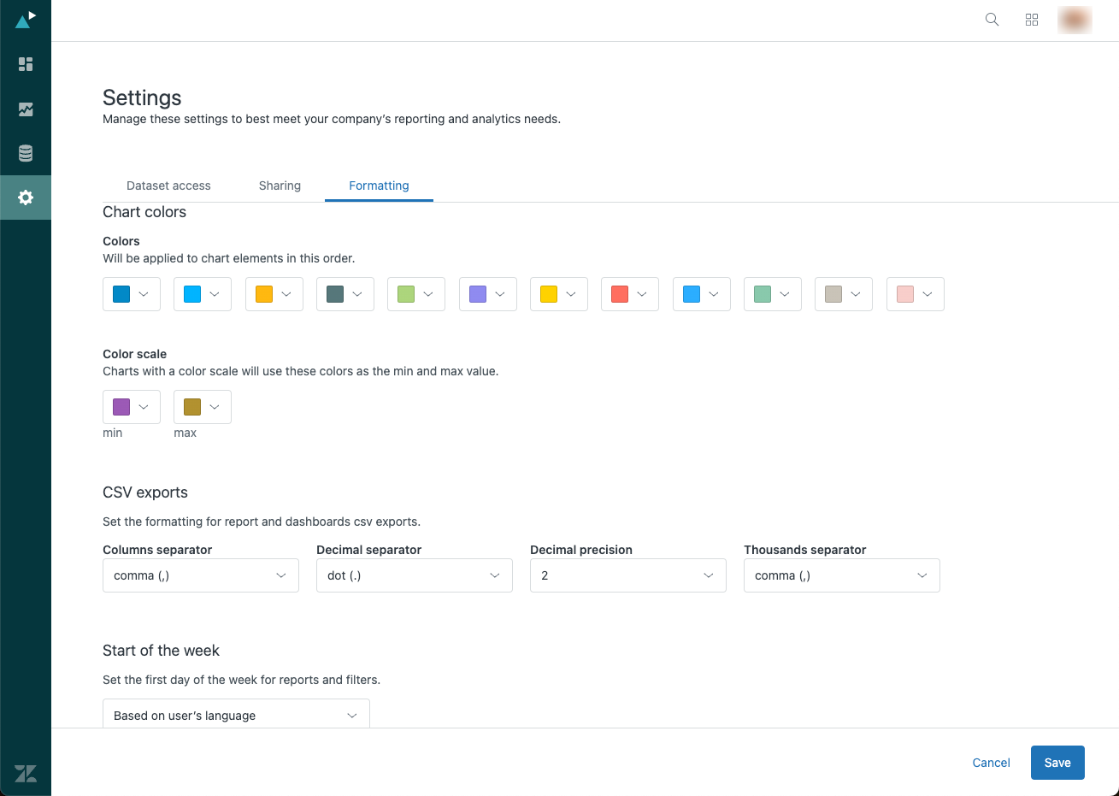Open the second cyan chart color dropdown
Screen dimensions: 1119x796
[x=203, y=294]
